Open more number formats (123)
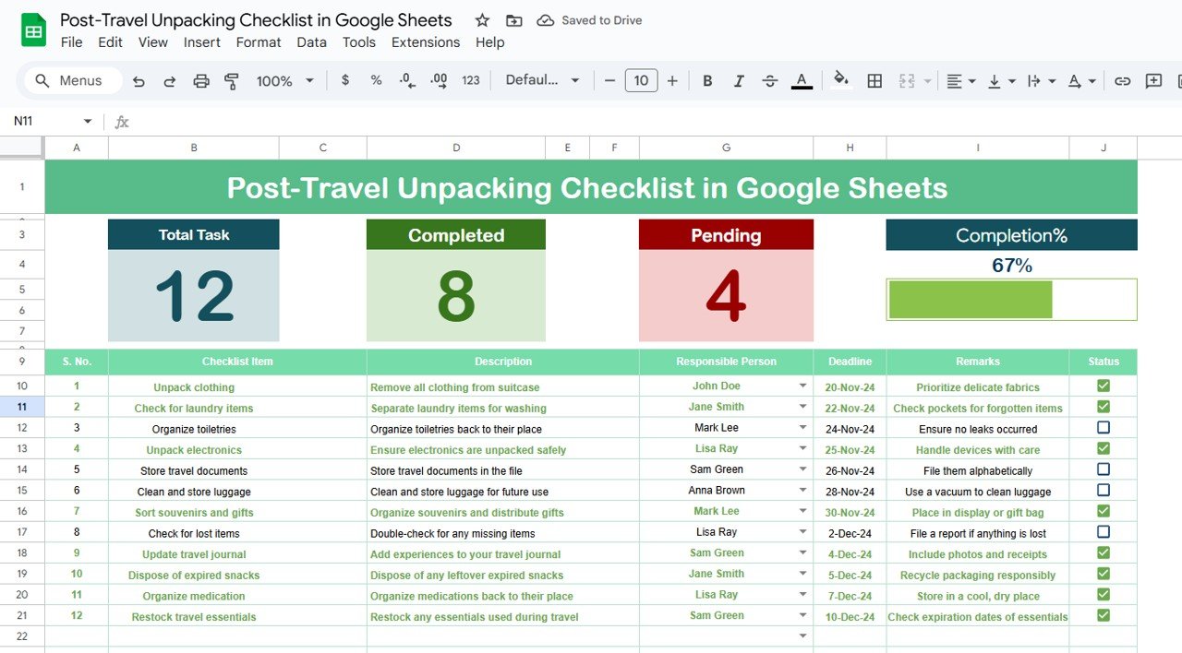 point(471,80)
